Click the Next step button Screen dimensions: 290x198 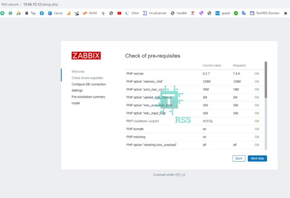click(257, 158)
